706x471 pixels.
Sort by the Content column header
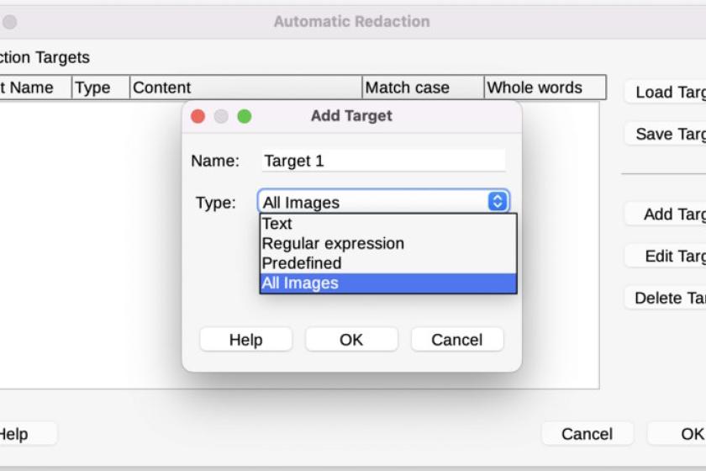point(245,87)
